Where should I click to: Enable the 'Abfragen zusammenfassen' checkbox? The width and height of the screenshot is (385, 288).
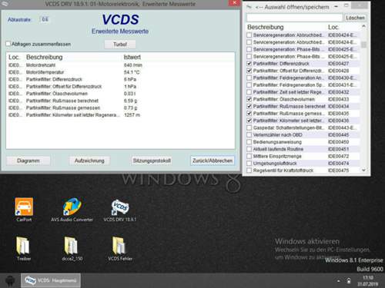point(8,44)
